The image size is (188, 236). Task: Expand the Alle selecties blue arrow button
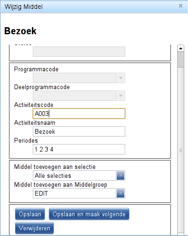[x=120, y=175]
